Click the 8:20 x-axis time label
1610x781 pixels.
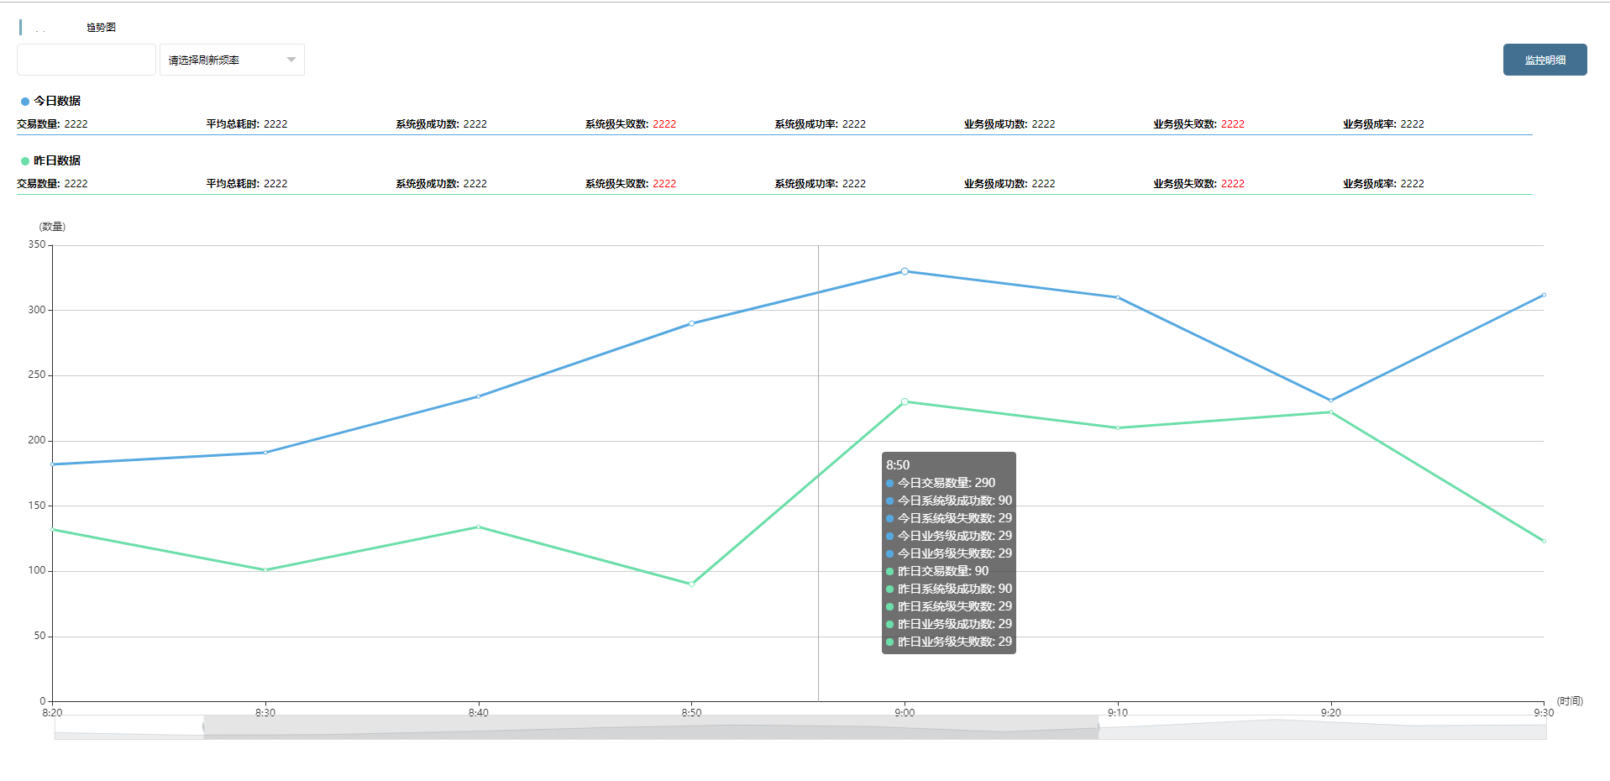point(52,713)
